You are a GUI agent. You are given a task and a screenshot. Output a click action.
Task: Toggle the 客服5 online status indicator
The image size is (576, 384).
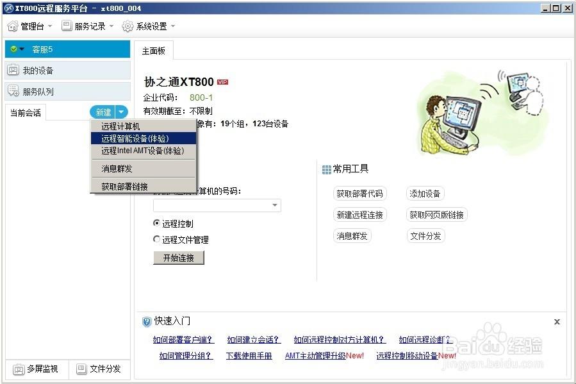pos(14,49)
